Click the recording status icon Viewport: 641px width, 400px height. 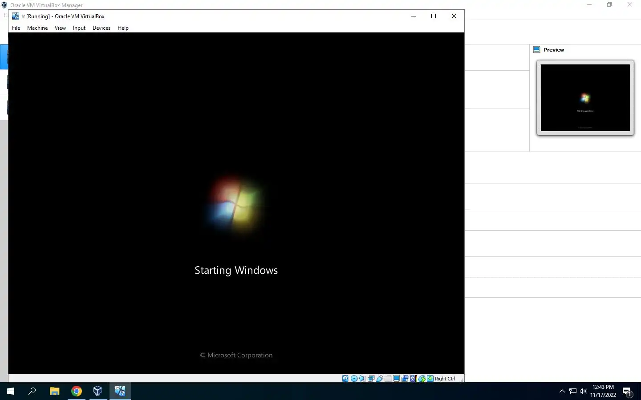(x=405, y=379)
